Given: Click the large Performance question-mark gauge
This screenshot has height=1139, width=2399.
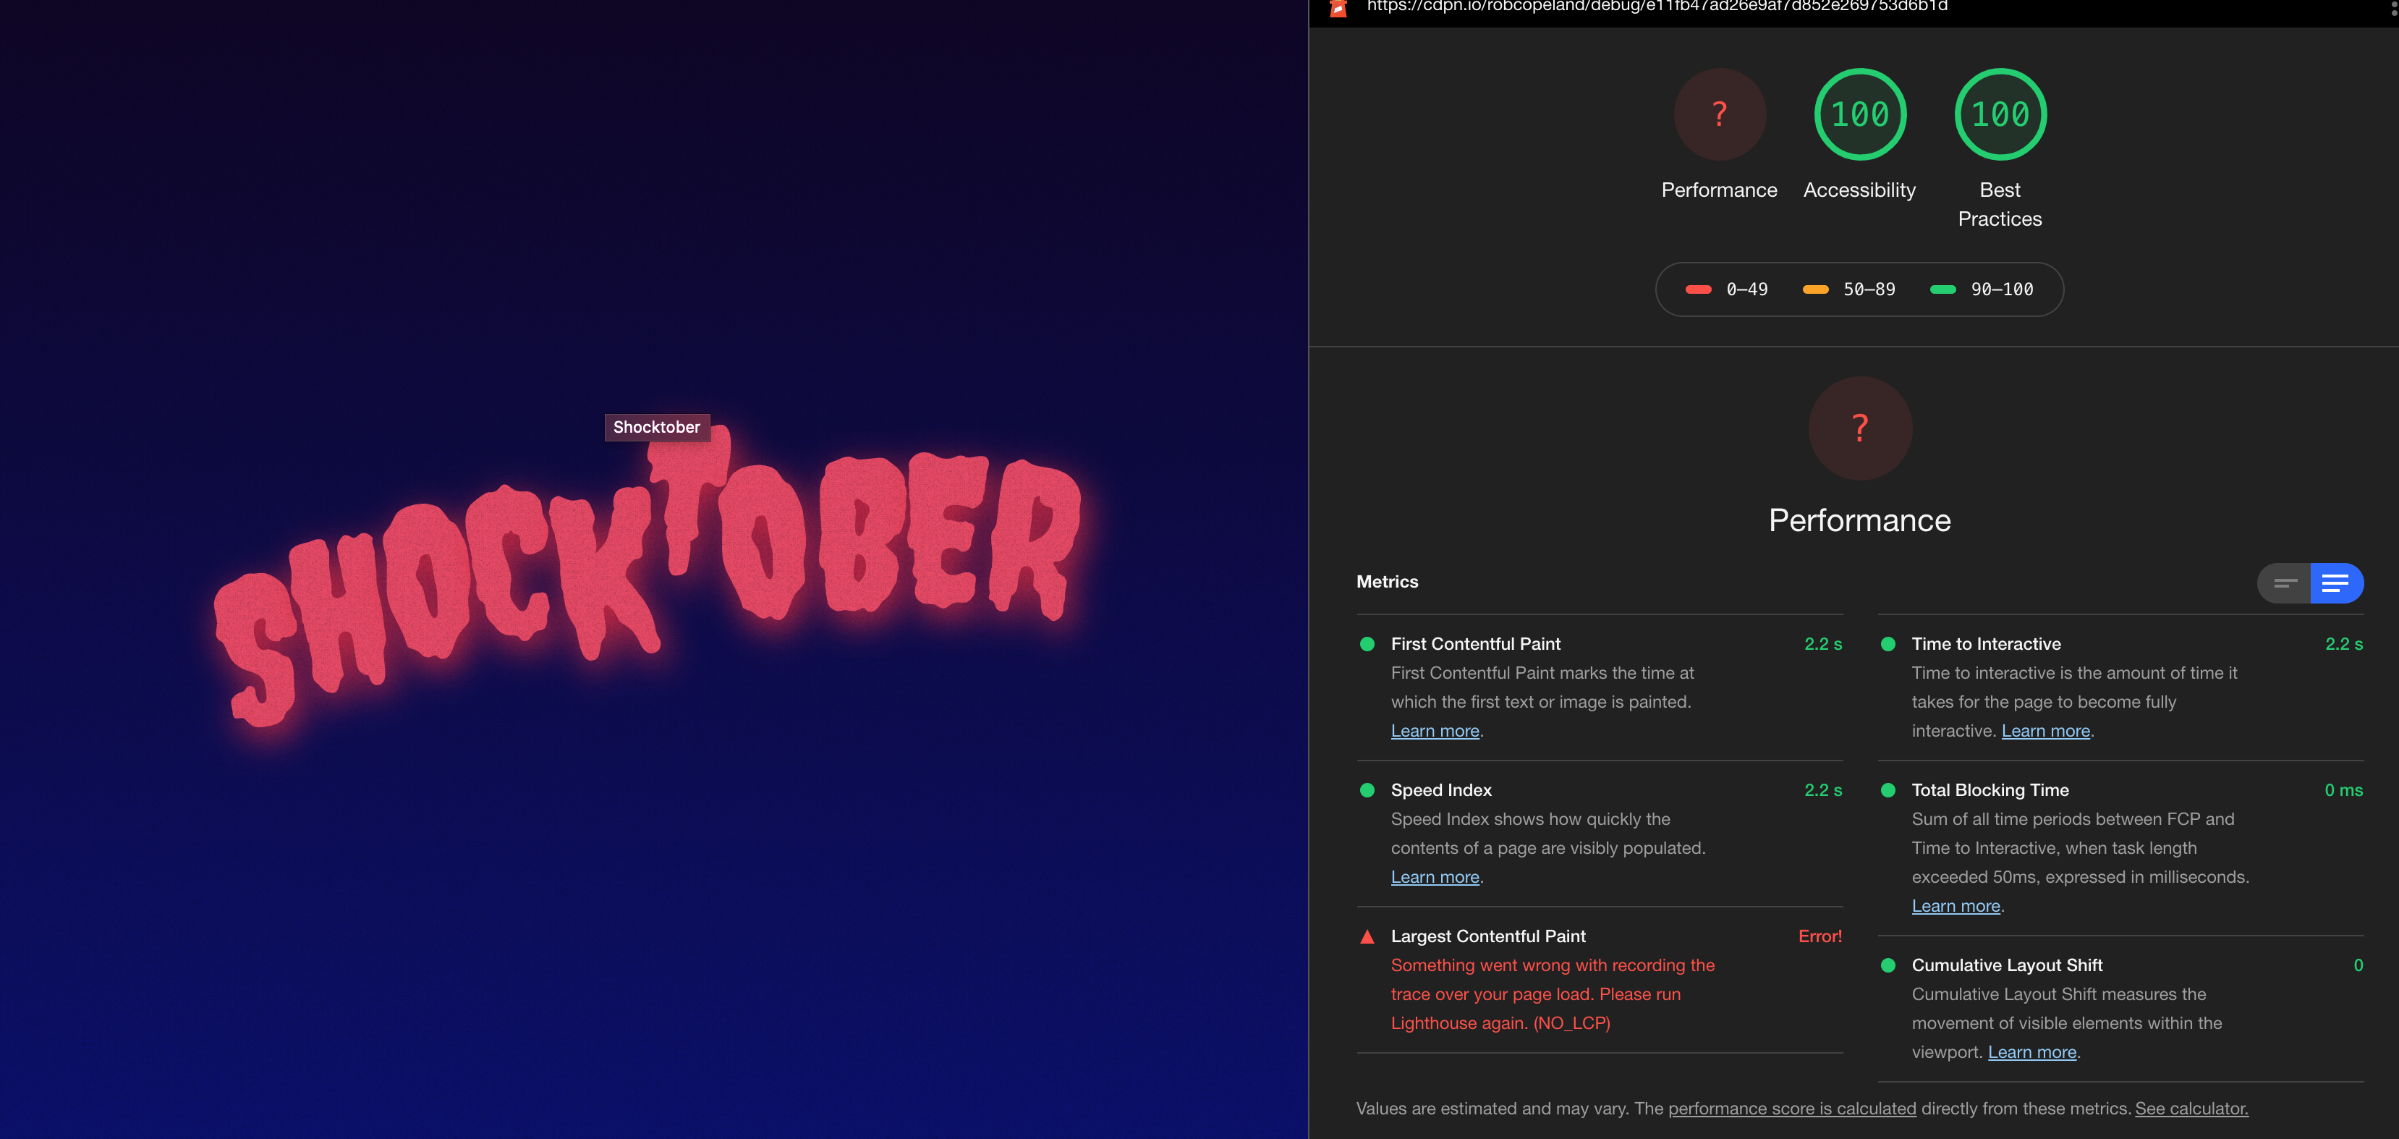Looking at the screenshot, I should pos(1860,428).
